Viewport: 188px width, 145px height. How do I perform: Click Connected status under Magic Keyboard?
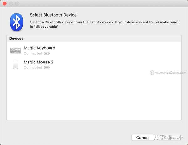[x=33, y=53]
